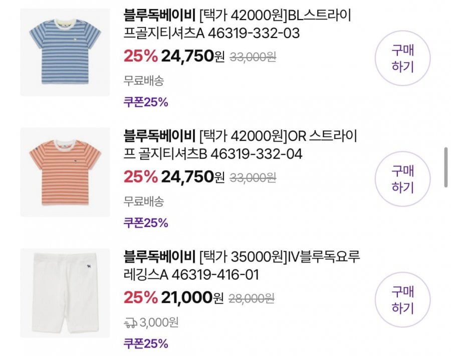
Task: Click the delivery truck shipping fee icon
Action: (x=130, y=323)
